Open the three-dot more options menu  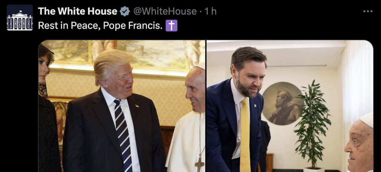[368, 11]
